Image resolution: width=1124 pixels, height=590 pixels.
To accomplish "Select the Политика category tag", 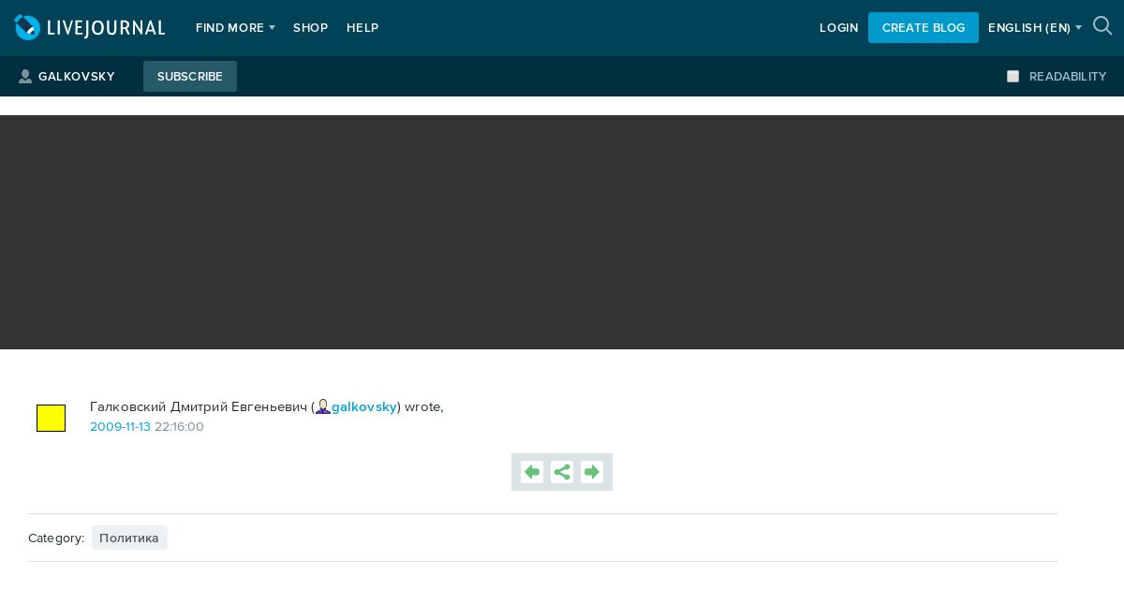I will point(129,538).
